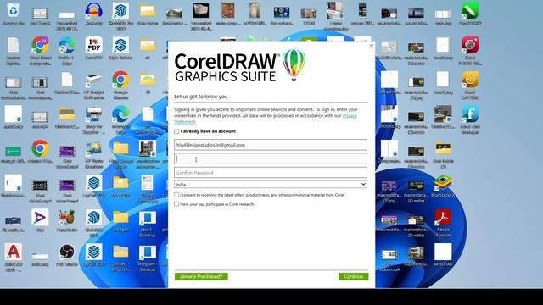This screenshot has width=543, height=305.
Task: Launch the Style Builder desktop shortcut
Action: pos(120,45)
